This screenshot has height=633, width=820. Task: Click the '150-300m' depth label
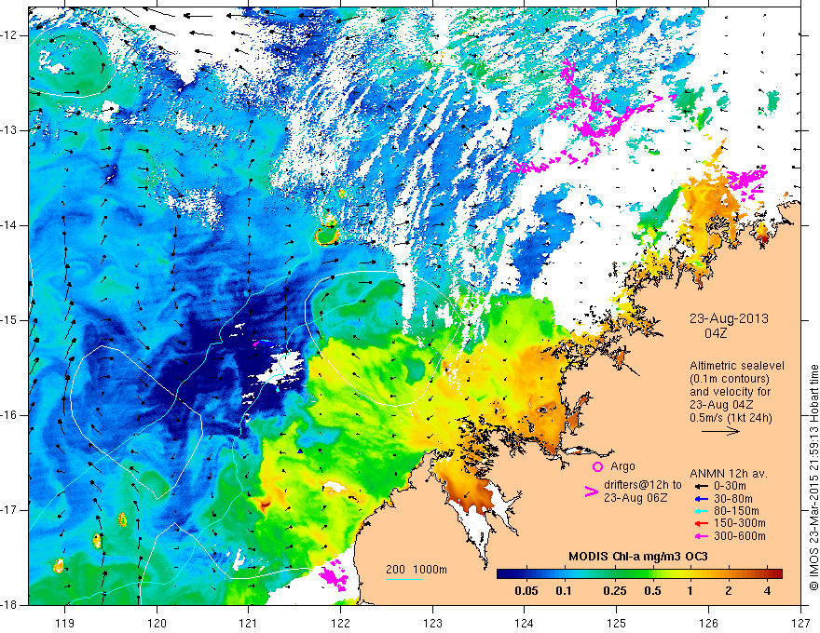click(x=740, y=524)
